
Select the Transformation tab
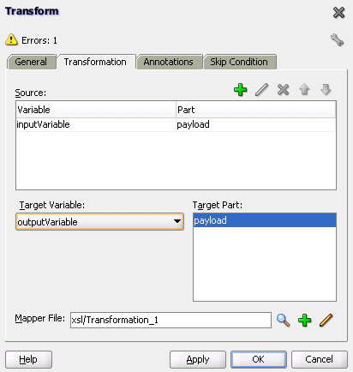[x=95, y=62]
